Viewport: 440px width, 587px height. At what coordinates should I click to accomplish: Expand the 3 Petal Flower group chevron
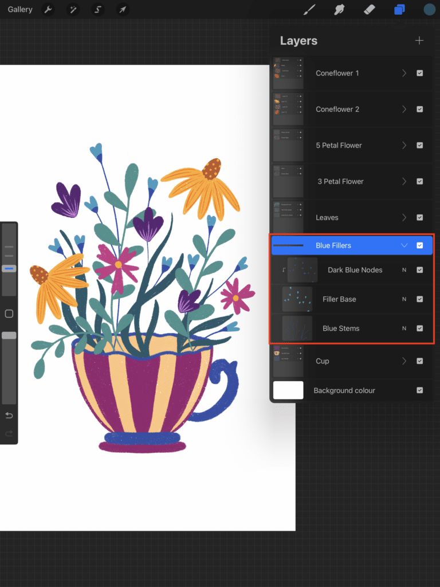point(404,181)
